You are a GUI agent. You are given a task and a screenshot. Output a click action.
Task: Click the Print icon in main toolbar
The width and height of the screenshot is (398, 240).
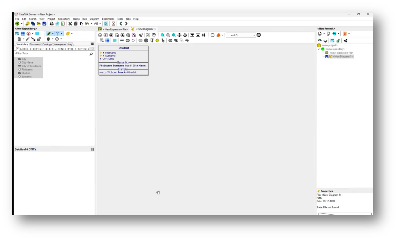point(52,24)
